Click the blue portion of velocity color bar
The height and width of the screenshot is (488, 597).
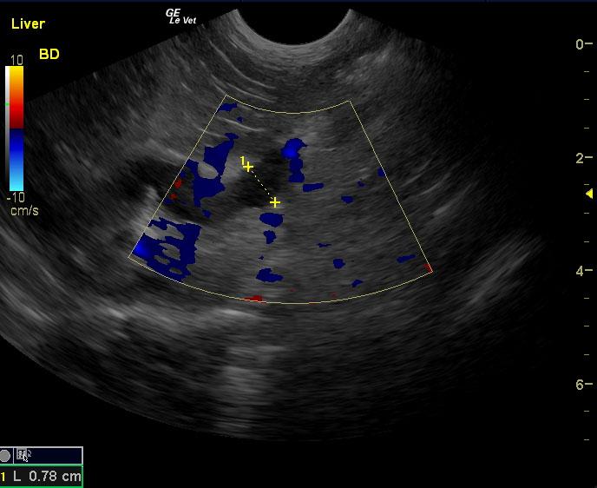[17, 161]
